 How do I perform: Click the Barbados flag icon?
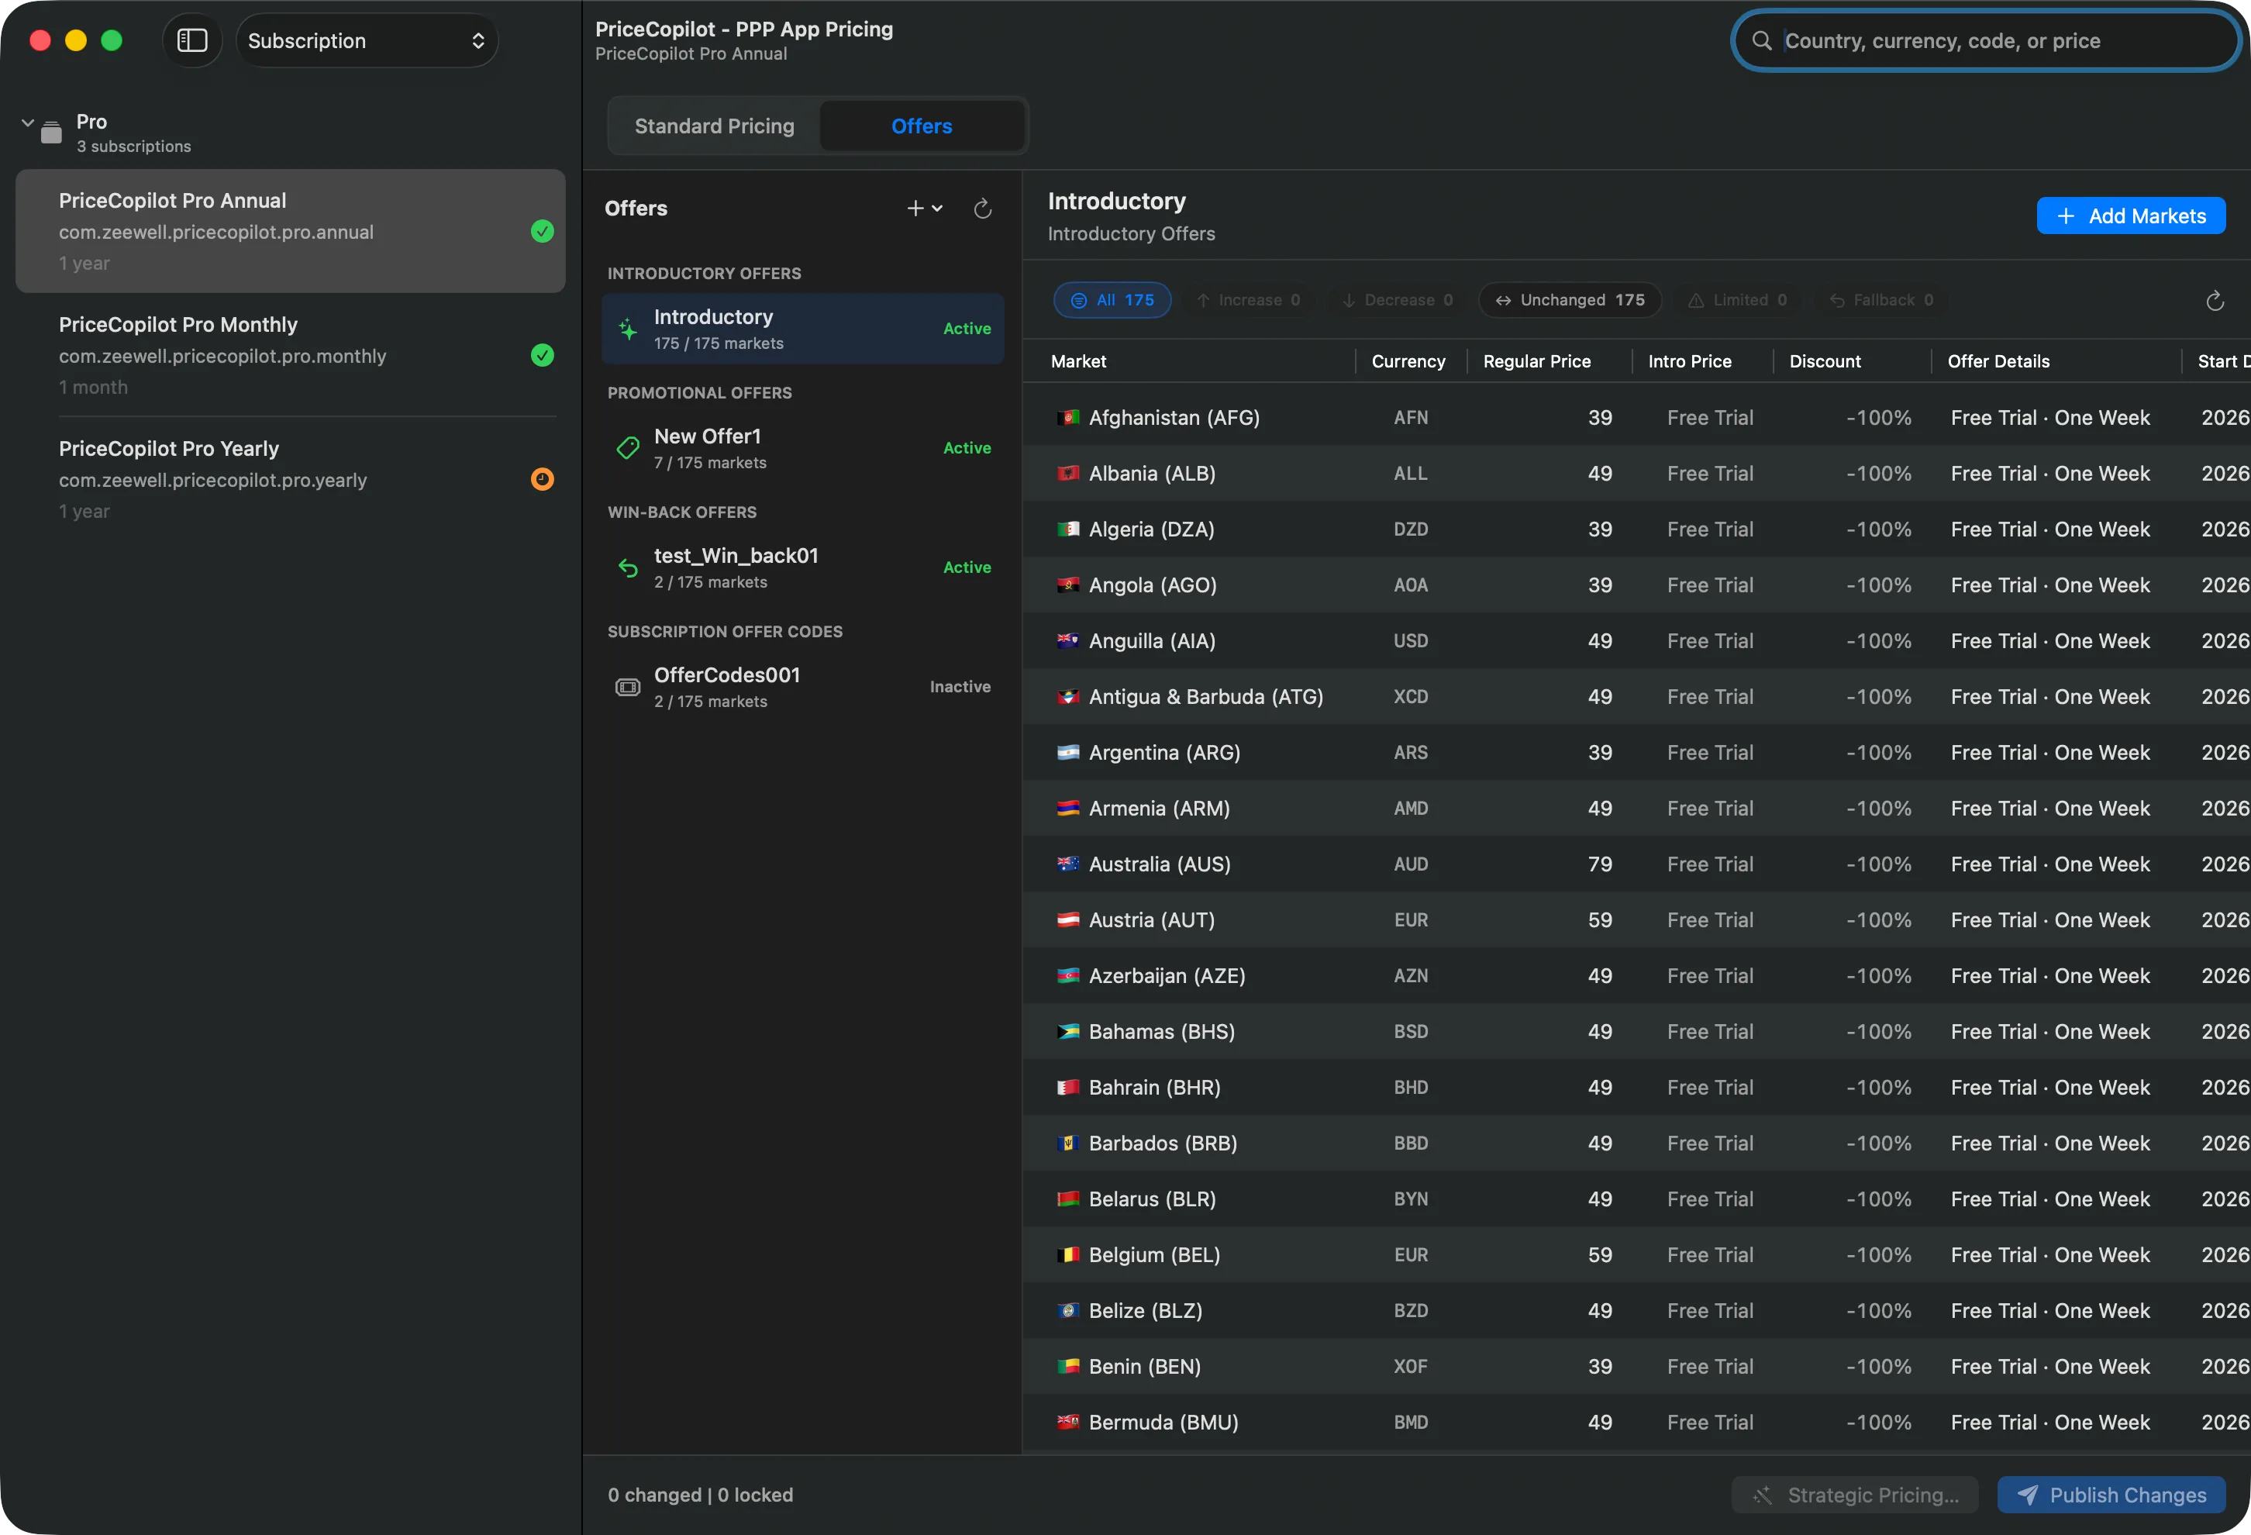pos(1067,1143)
